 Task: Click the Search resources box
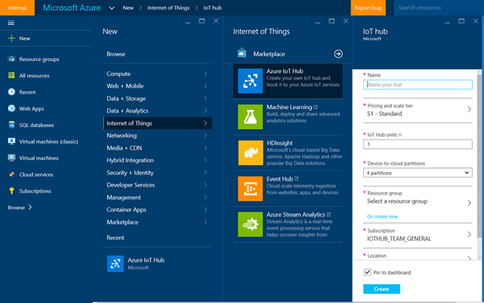[439, 8]
